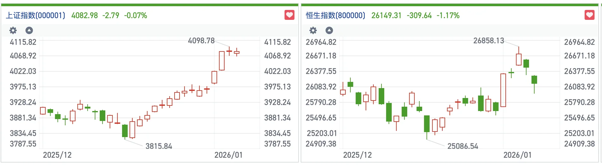Open the 恒生指数(800000) index link

point(335,16)
